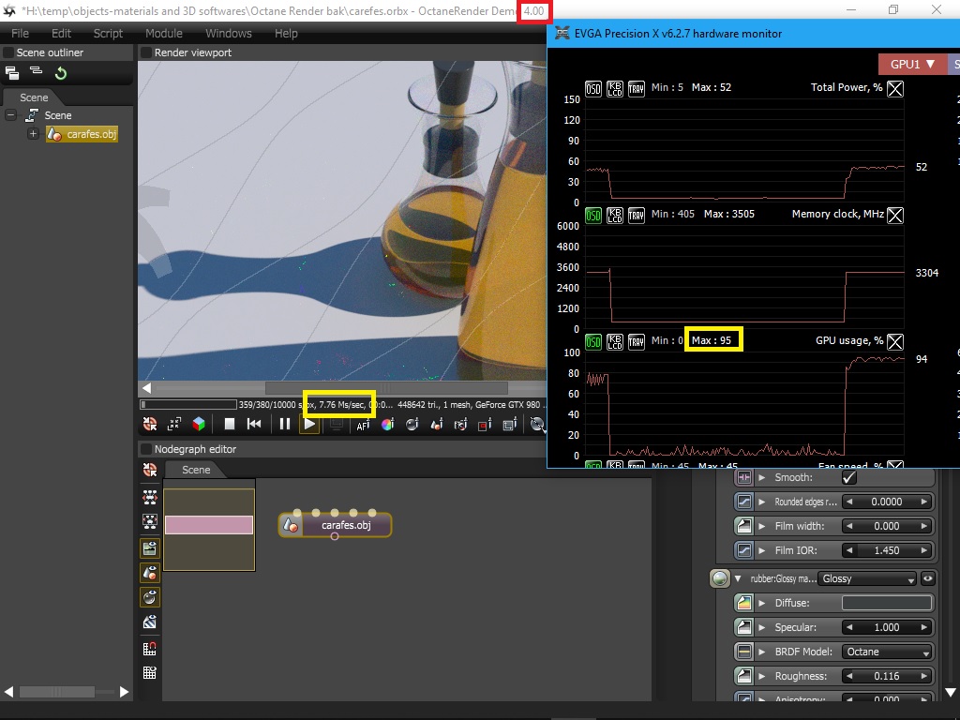Open the Windows menu
The width and height of the screenshot is (960, 720).
click(x=229, y=33)
